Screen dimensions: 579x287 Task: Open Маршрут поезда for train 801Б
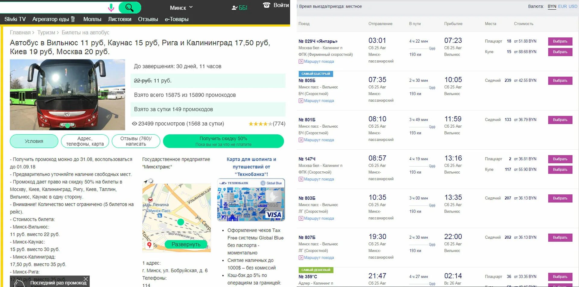319,140
